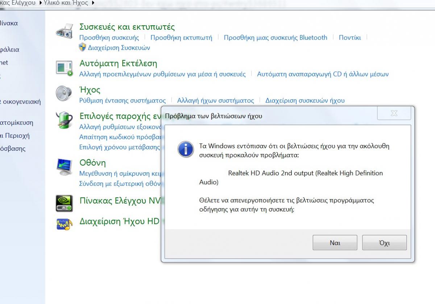Screen dimensions: 435x304
Task: Click the battery power options icon
Action: coord(64,120)
